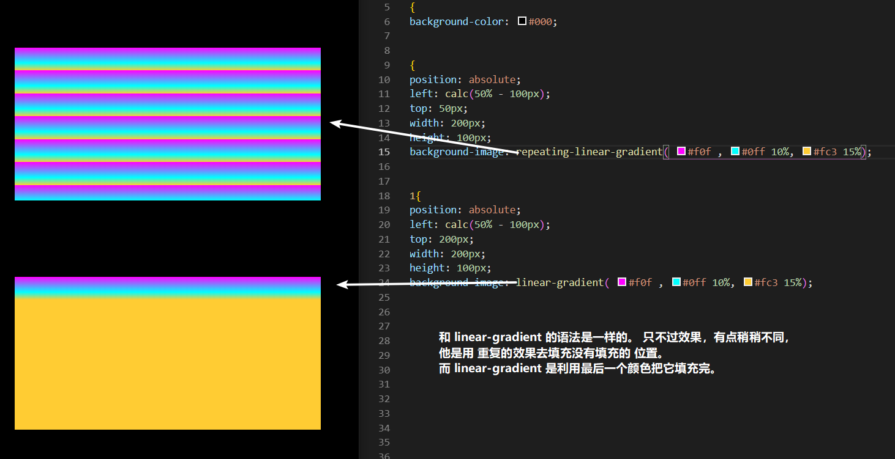Click the 'linear-gradient' function on line 24
895x459 pixels.
coord(560,282)
